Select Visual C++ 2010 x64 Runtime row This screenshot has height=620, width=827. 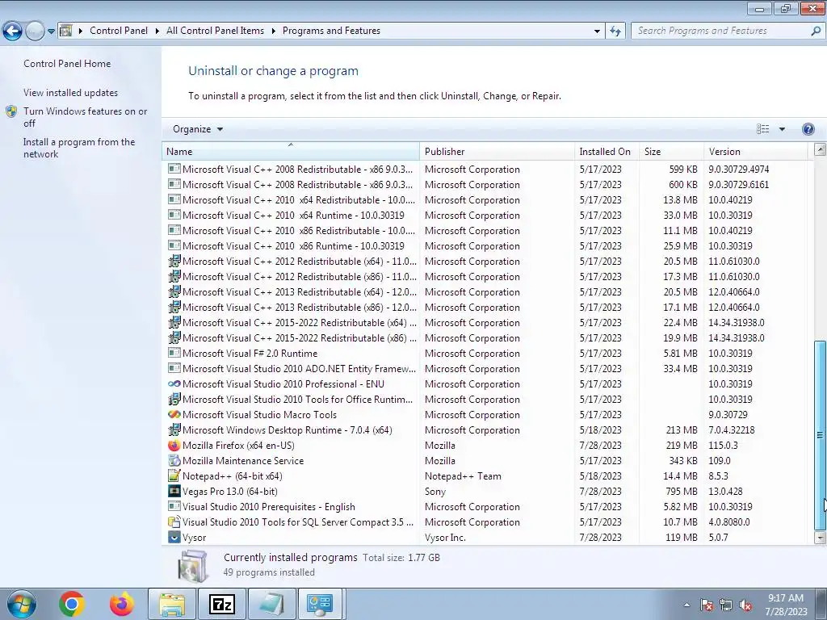tap(485, 215)
